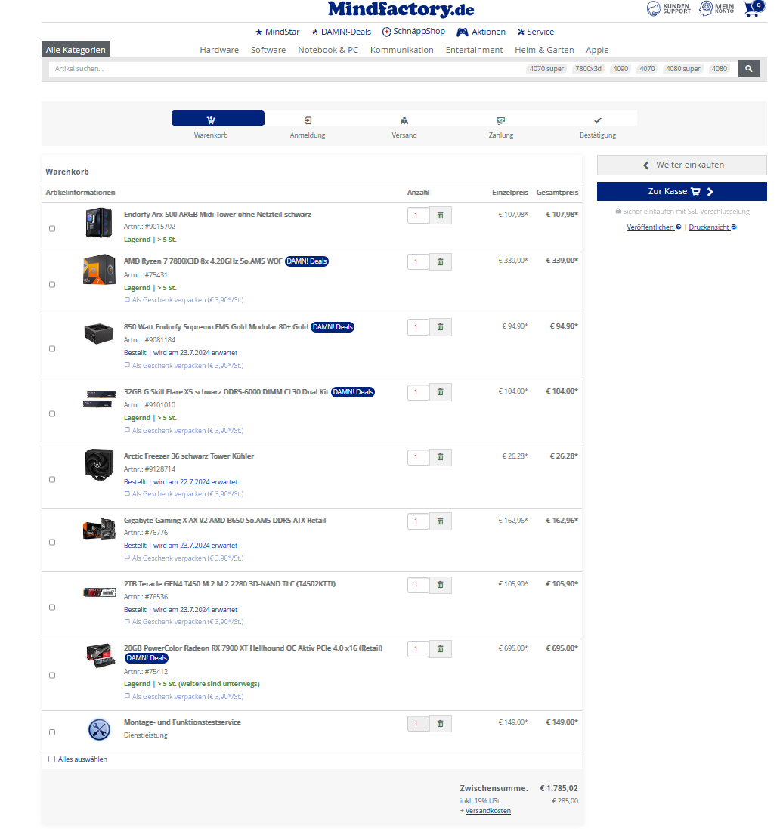Open the Aktionen link
The width and height of the screenshot is (783, 829).
tap(481, 32)
